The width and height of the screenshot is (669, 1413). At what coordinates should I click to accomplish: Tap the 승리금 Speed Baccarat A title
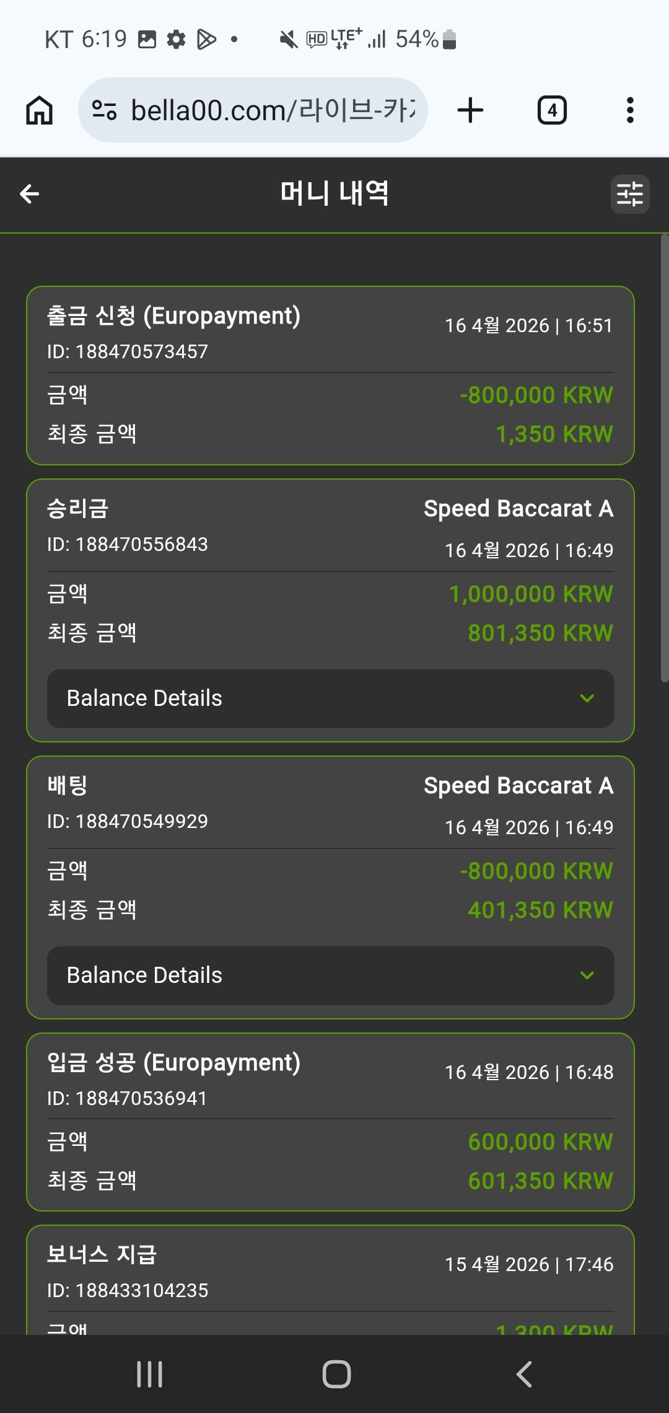tap(518, 509)
